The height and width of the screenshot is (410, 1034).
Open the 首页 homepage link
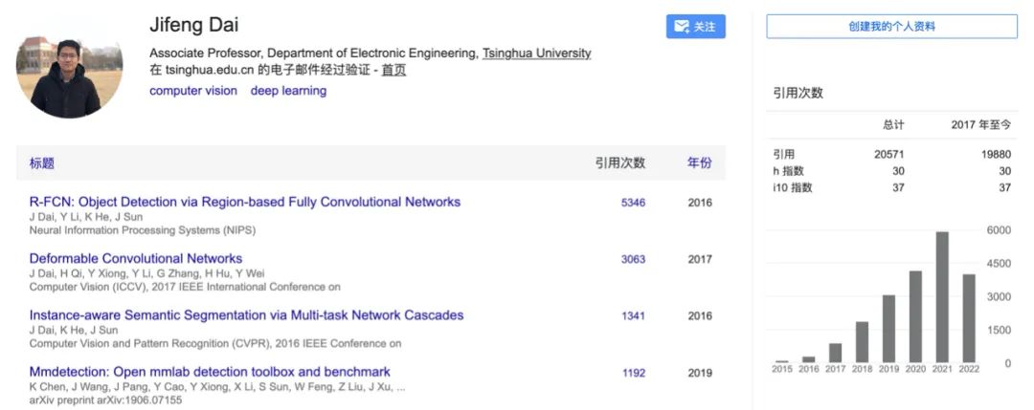click(x=393, y=70)
